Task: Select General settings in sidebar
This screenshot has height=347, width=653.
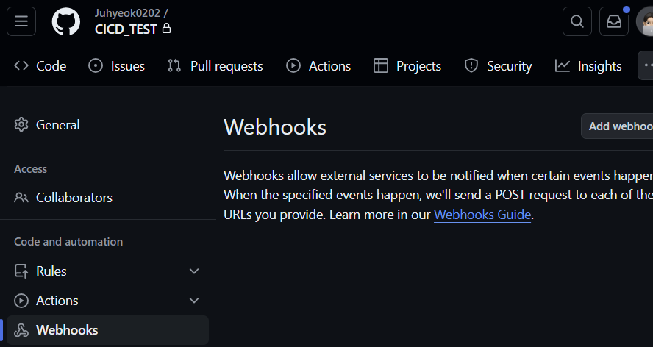Action: coord(107,124)
